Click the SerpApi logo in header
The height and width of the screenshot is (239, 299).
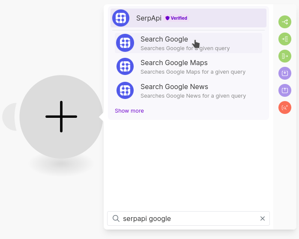coord(121,18)
